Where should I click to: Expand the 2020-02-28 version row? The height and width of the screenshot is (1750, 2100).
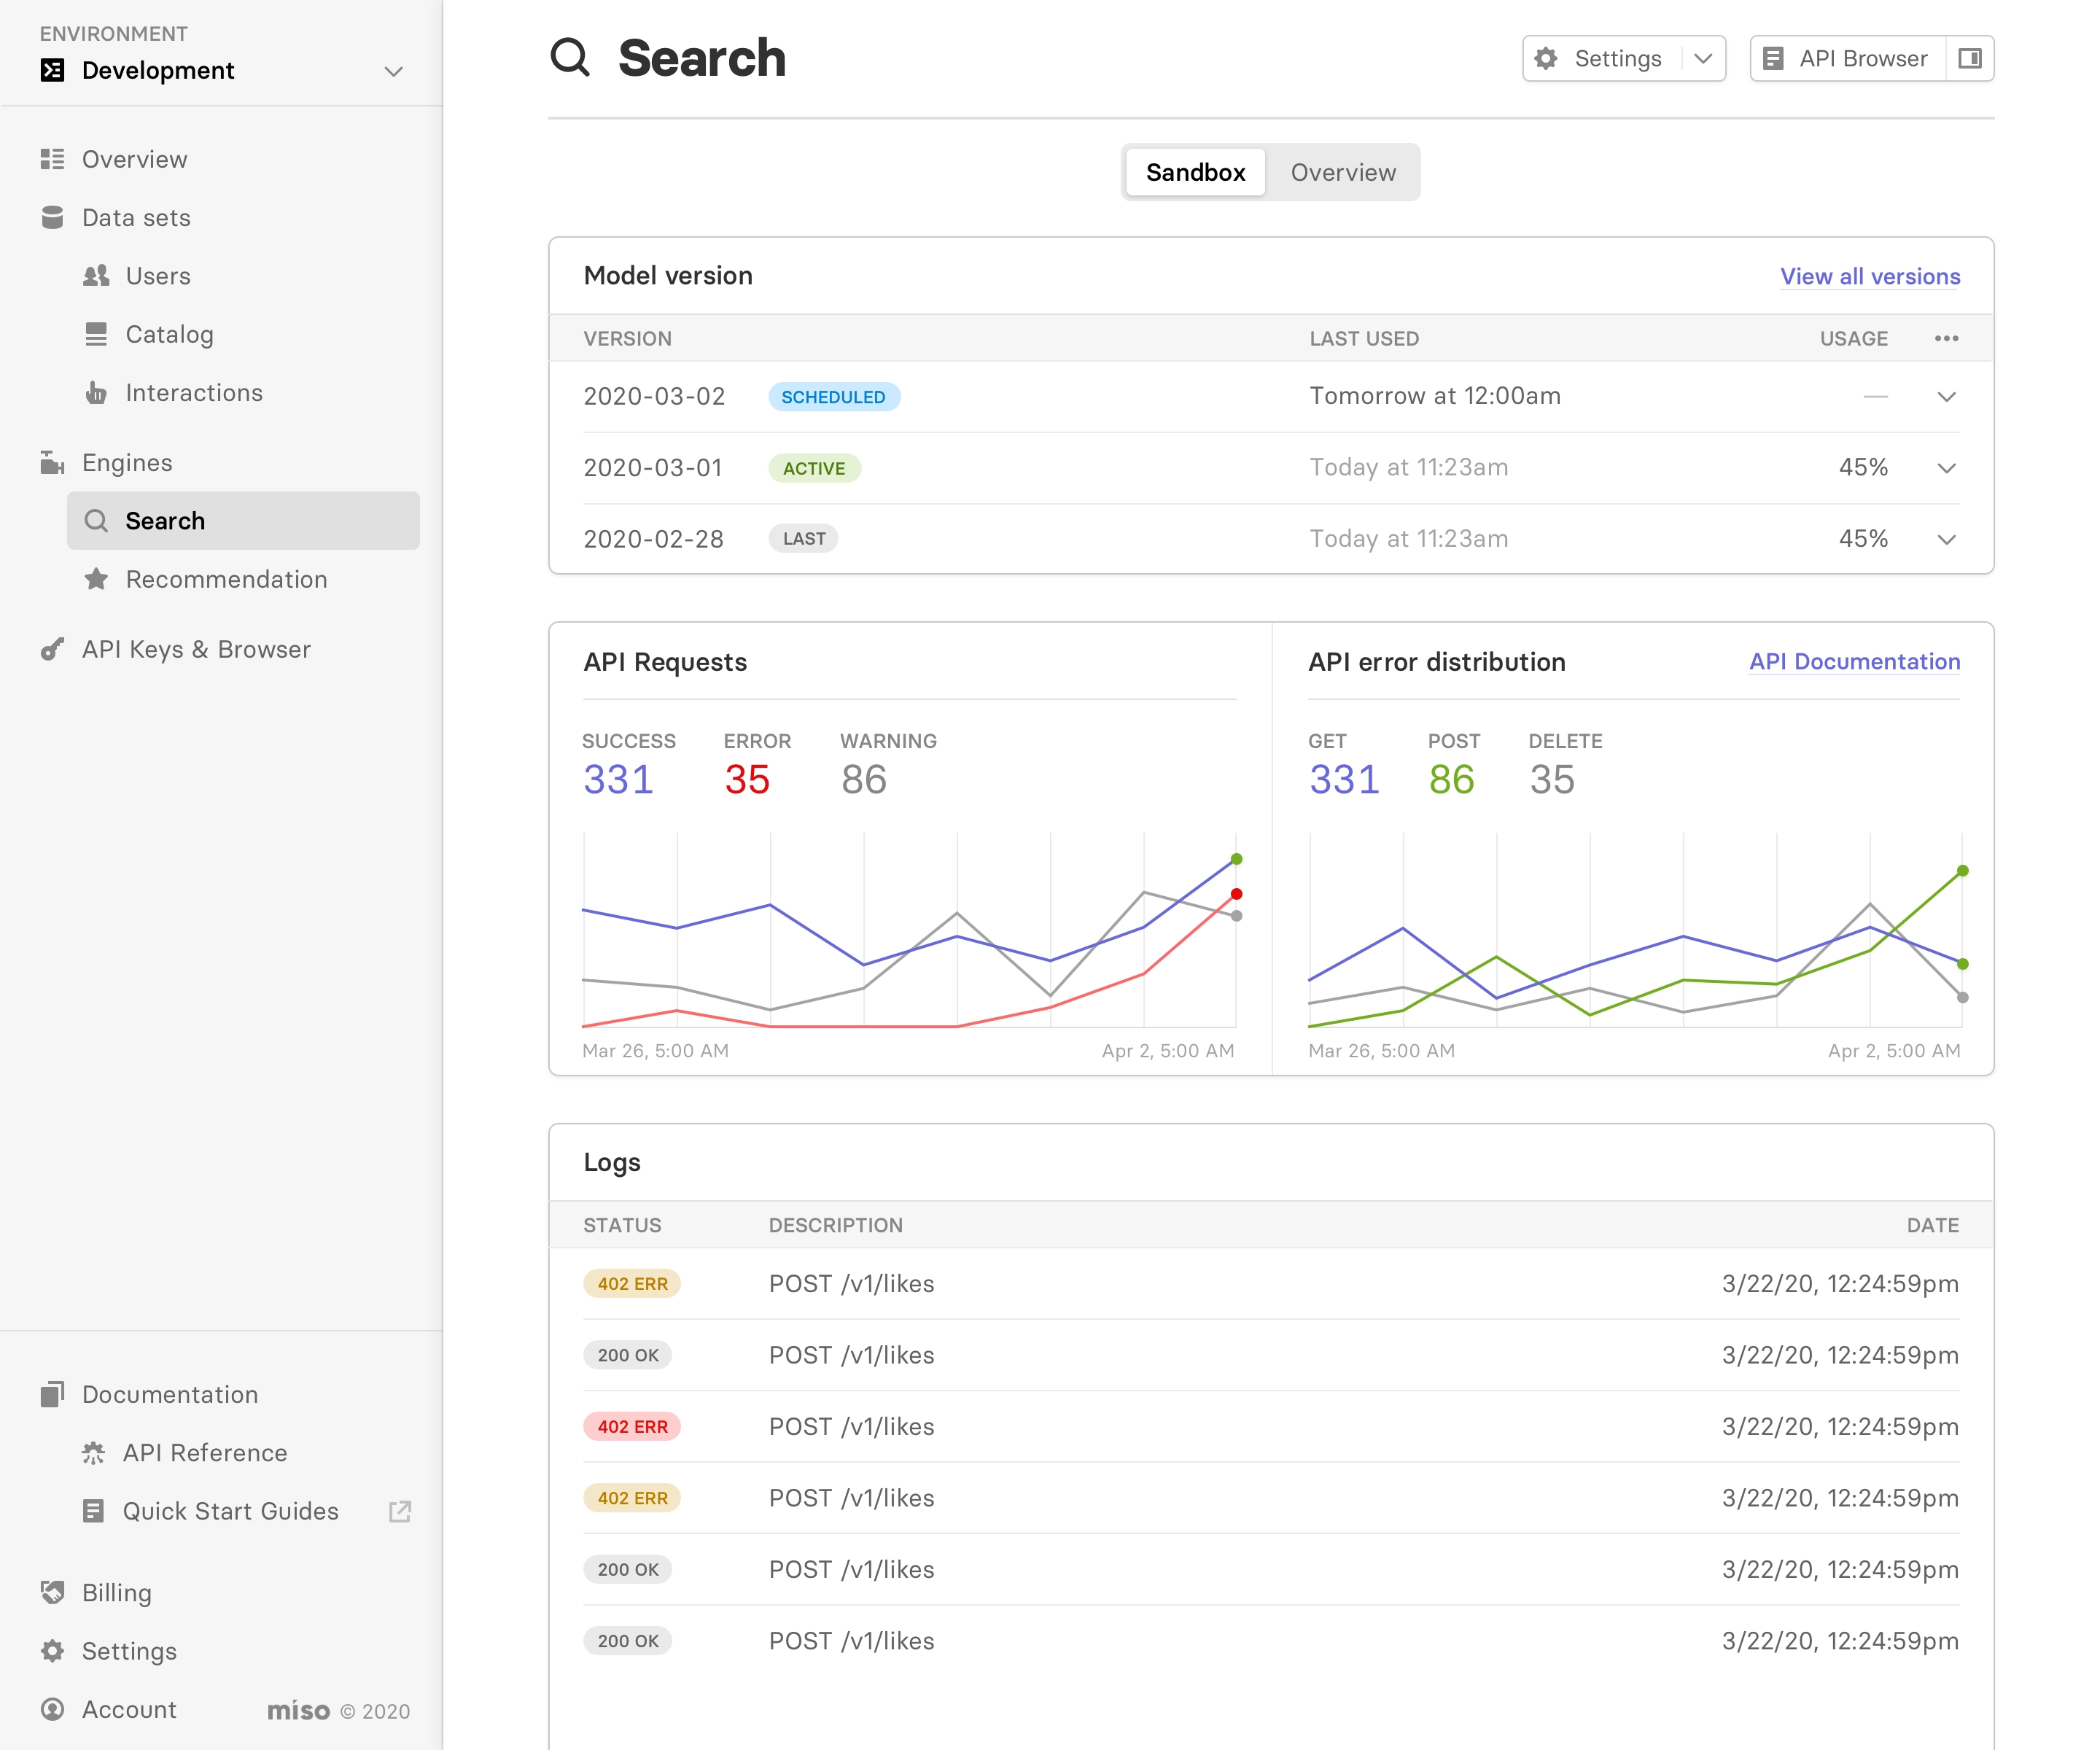(x=1946, y=539)
